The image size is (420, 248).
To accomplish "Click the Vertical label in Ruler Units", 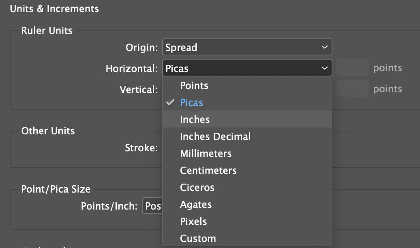I will 139,89.
